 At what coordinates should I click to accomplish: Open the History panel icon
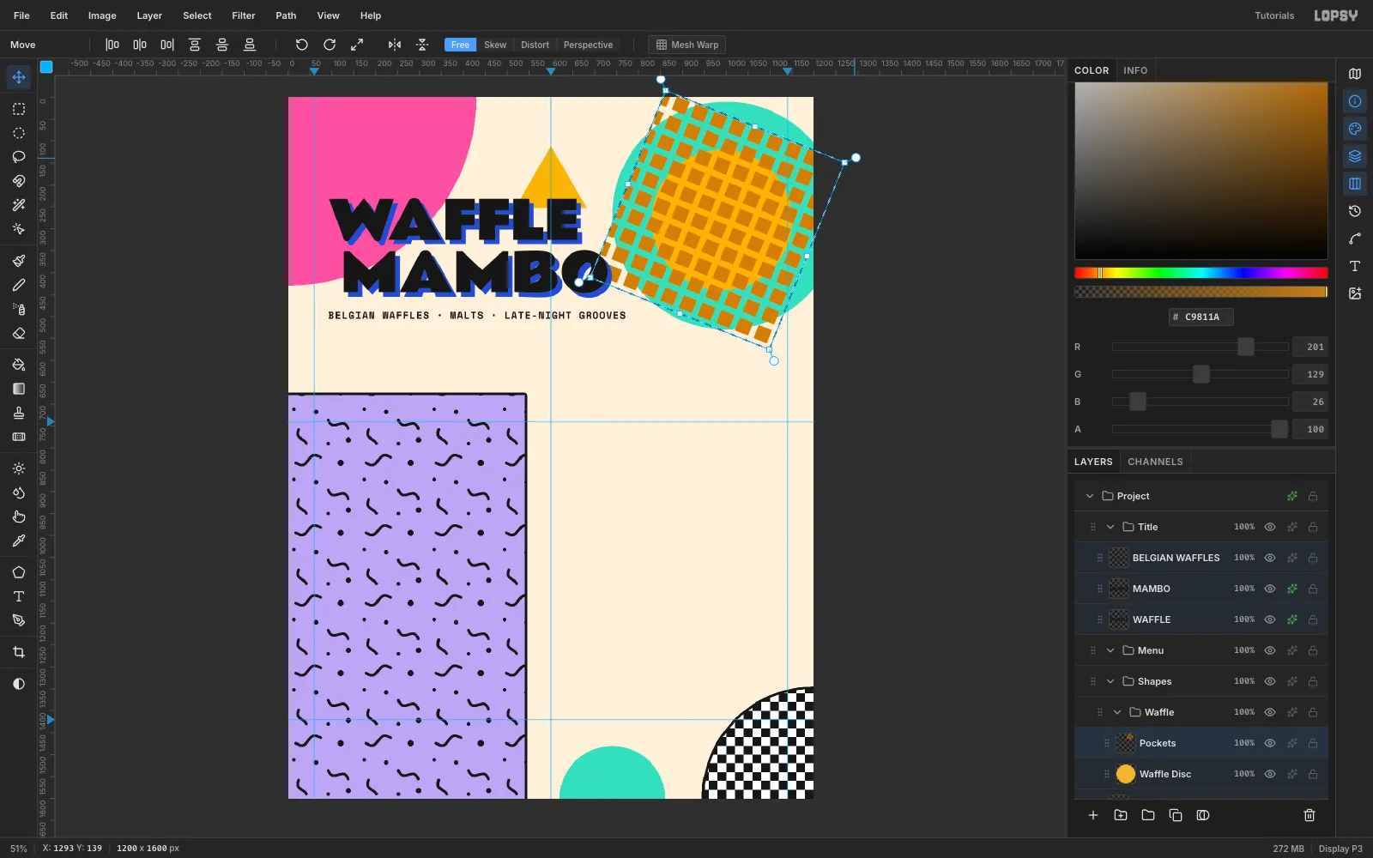[1355, 211]
